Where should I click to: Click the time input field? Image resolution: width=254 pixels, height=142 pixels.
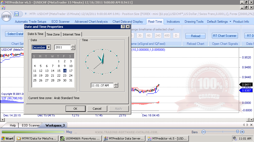[x=102, y=85]
